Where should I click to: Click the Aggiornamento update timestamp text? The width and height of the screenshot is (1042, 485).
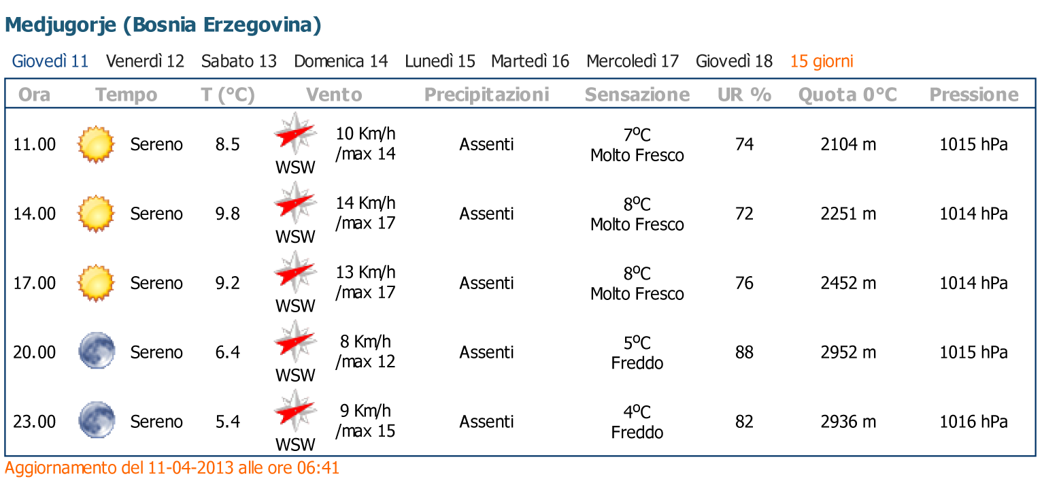point(171,468)
